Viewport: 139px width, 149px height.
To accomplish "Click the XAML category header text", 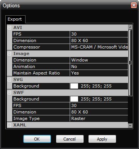I will click(x=20, y=125).
